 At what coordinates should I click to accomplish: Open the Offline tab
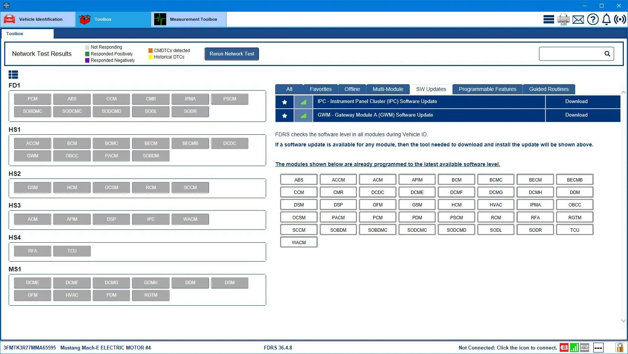pos(352,89)
